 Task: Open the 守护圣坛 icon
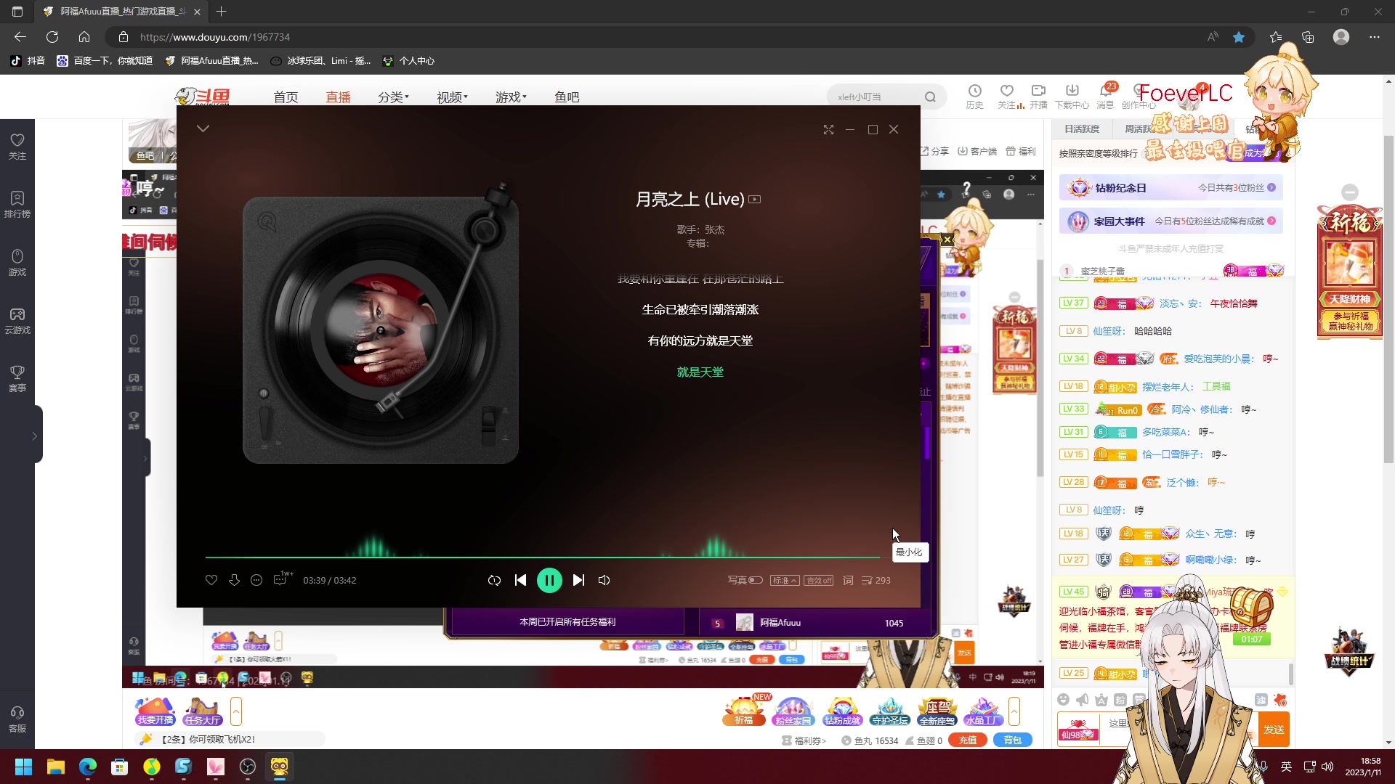click(x=890, y=711)
